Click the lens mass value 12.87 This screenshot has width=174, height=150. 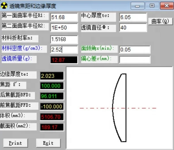tap(64, 60)
